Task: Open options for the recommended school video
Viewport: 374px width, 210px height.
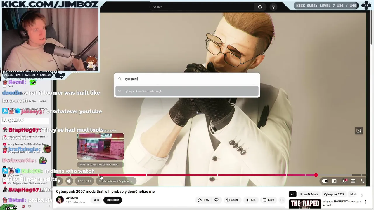Action: (365, 202)
